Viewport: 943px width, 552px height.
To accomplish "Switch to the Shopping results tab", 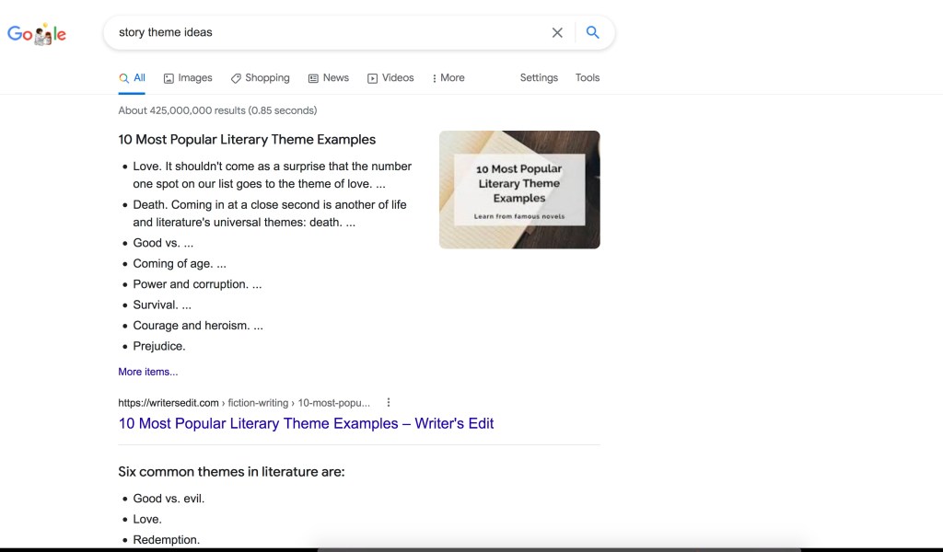I will (260, 78).
